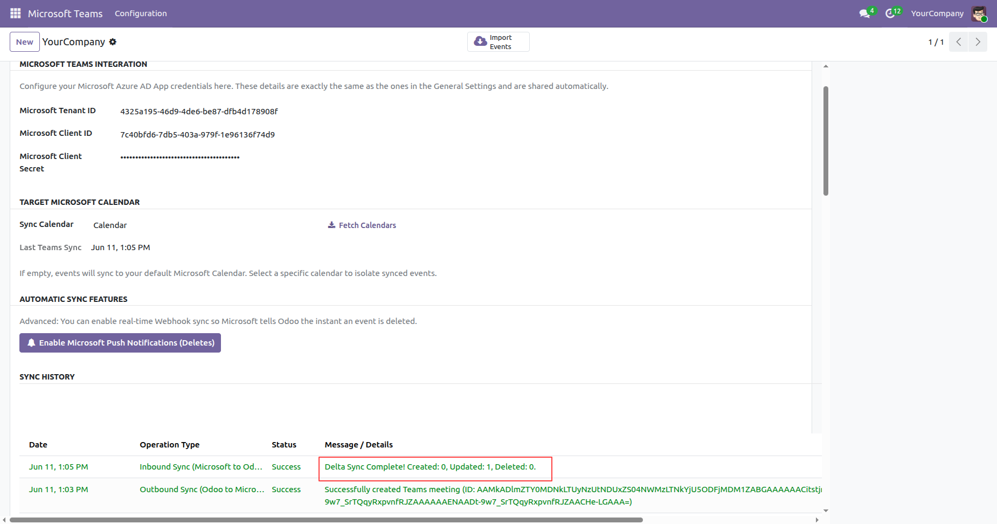Viewport: 997px width, 524px height.
Task: Open the activities clock icon
Action: (x=890, y=13)
